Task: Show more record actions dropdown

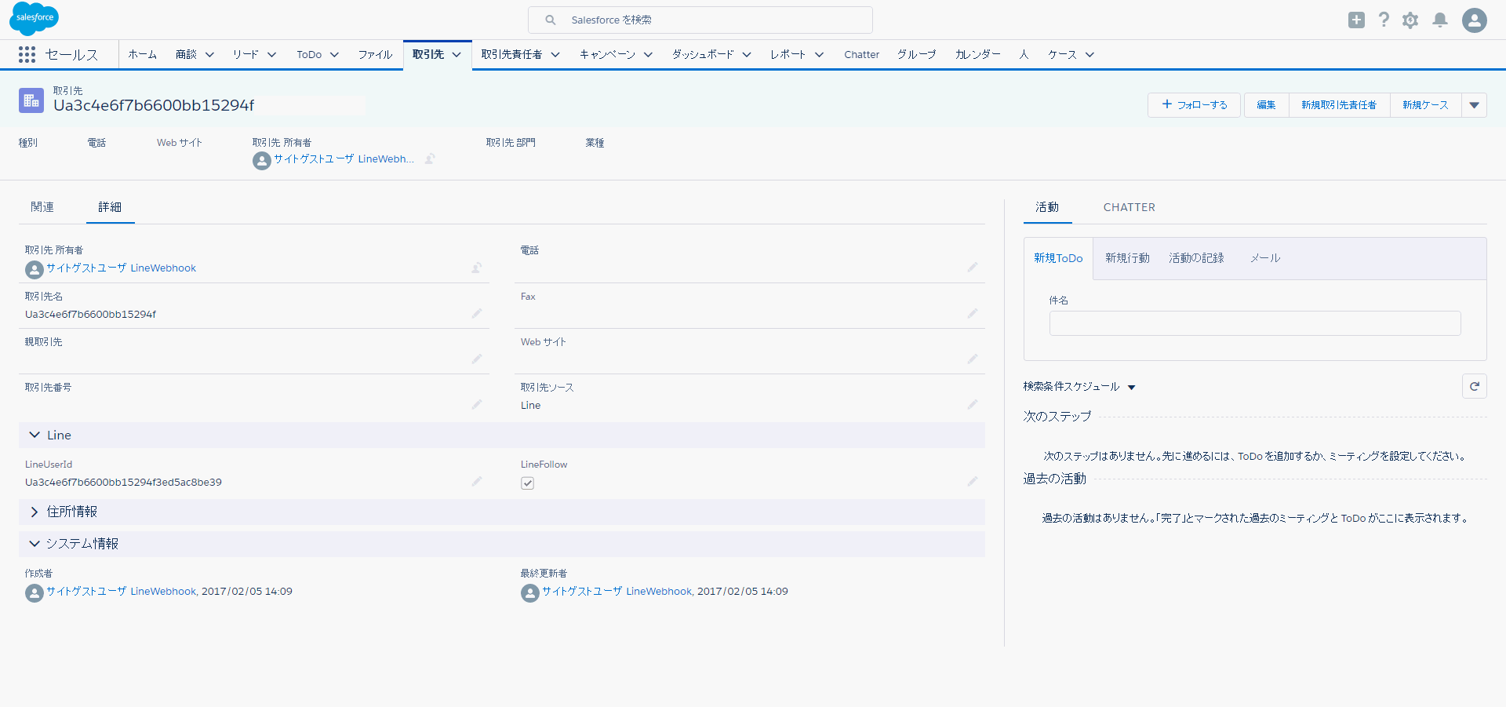Action: point(1475,105)
